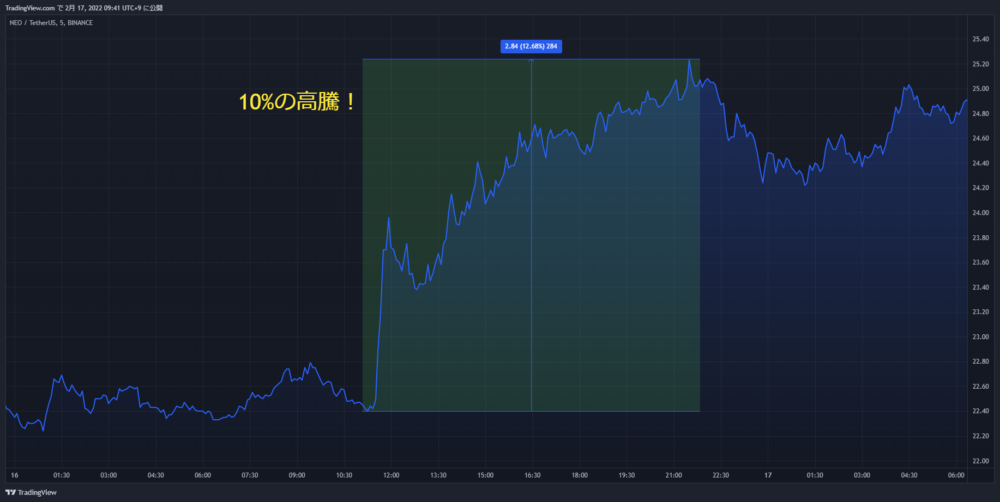Click the 25.00 price axis label
Screen dimensions: 1000x502
[980, 89]
